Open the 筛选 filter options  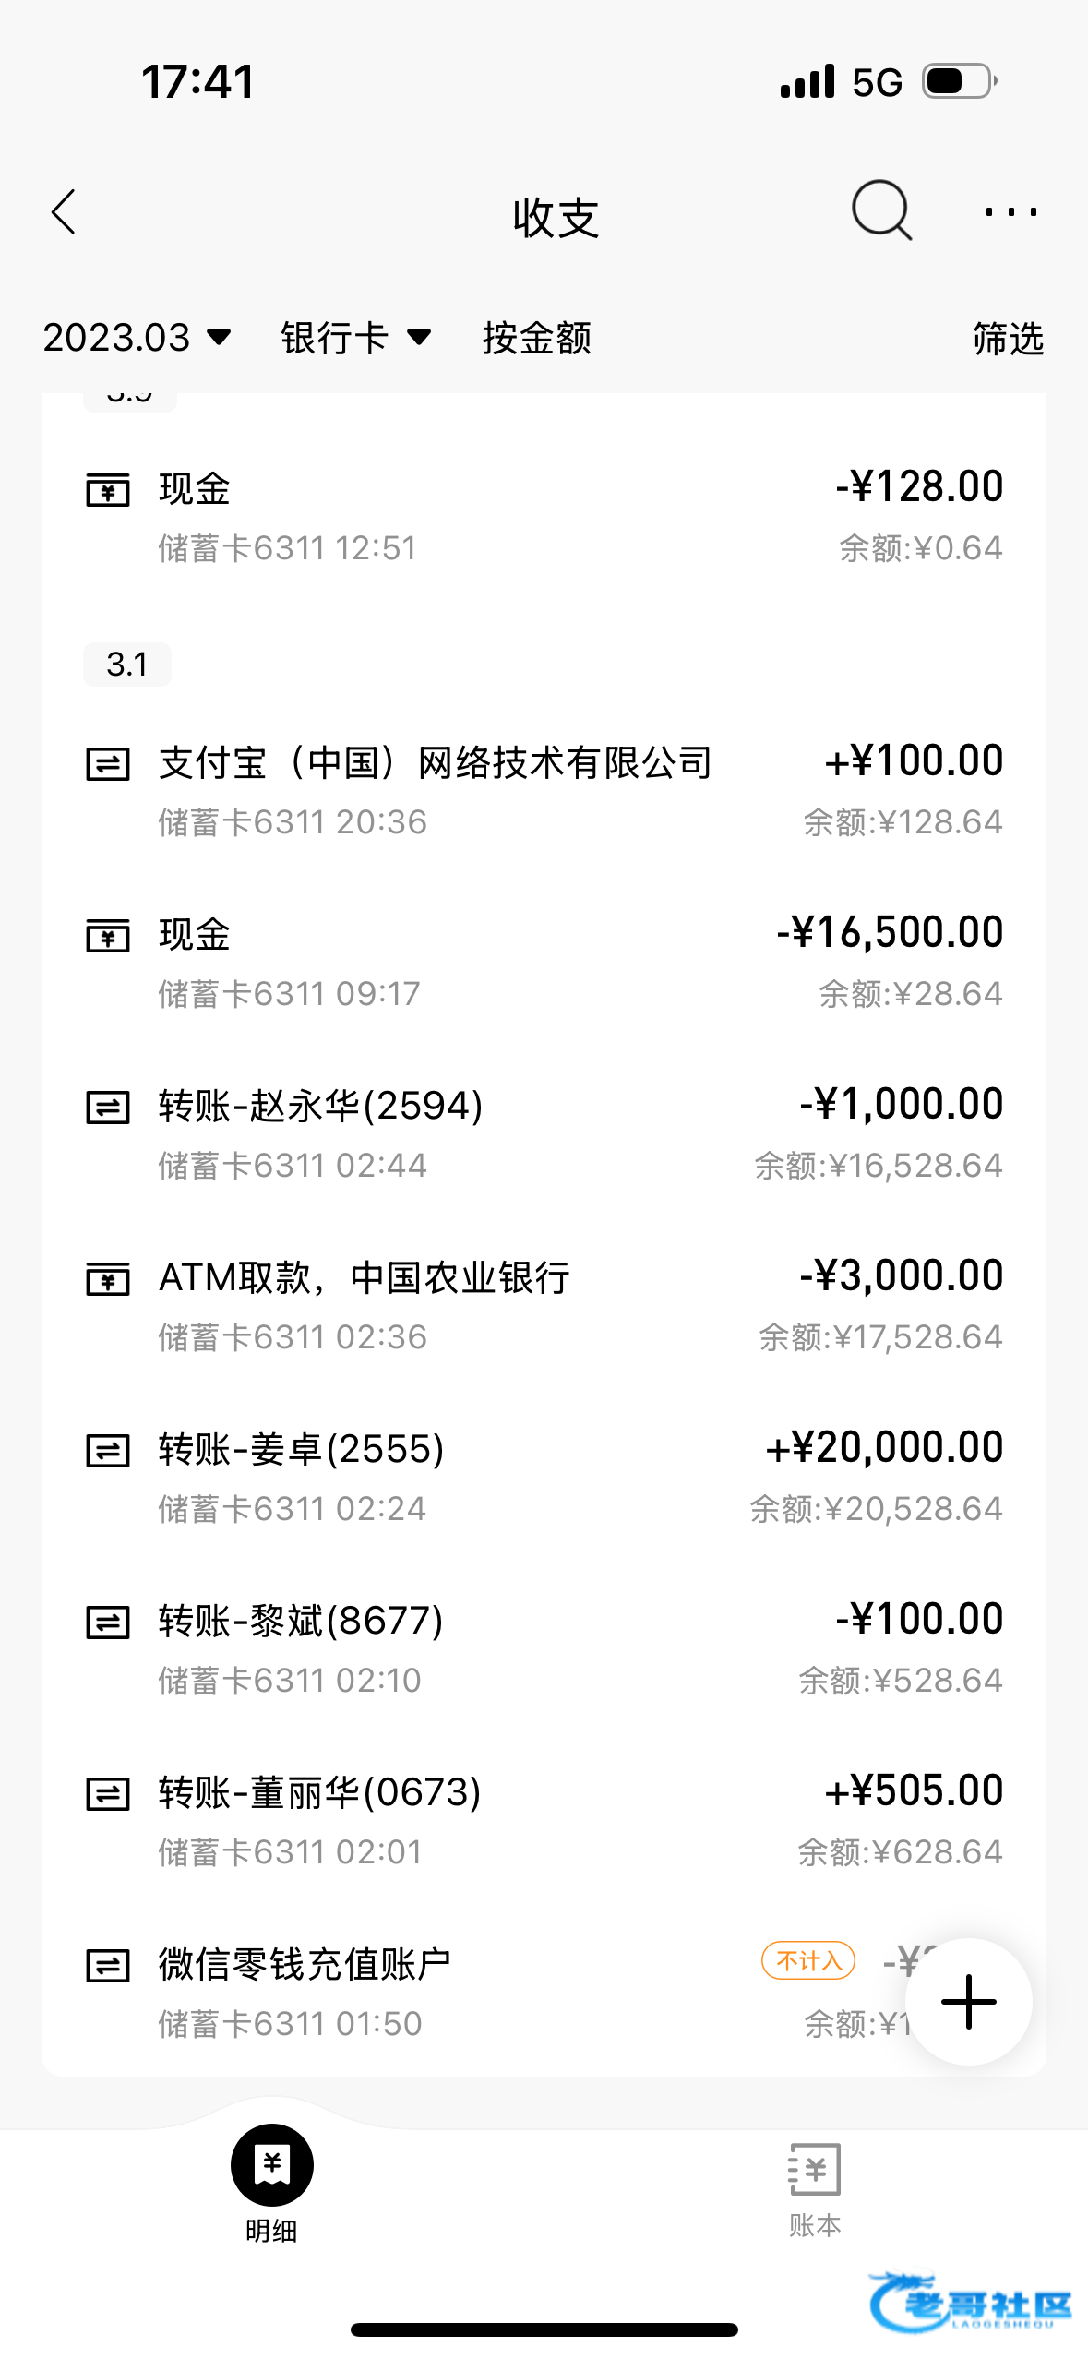pyautogui.click(x=1008, y=339)
